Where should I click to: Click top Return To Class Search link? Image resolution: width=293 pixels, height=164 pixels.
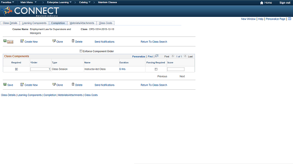154,41
